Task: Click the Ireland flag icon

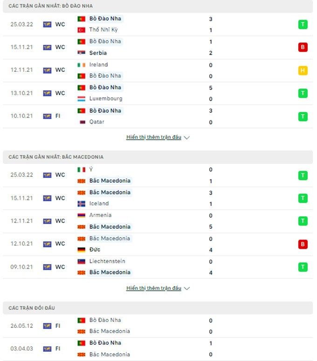Action: [81, 65]
